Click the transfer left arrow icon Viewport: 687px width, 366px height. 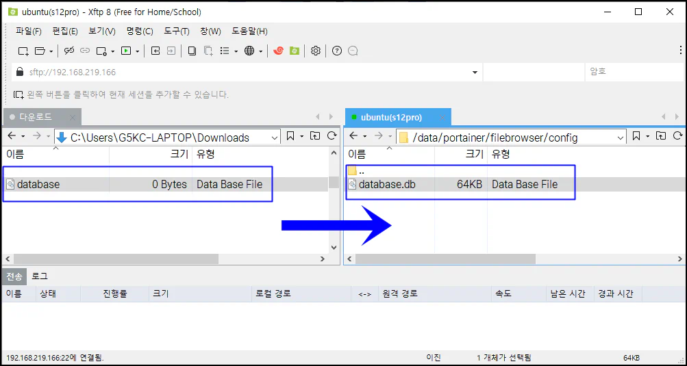(x=155, y=51)
